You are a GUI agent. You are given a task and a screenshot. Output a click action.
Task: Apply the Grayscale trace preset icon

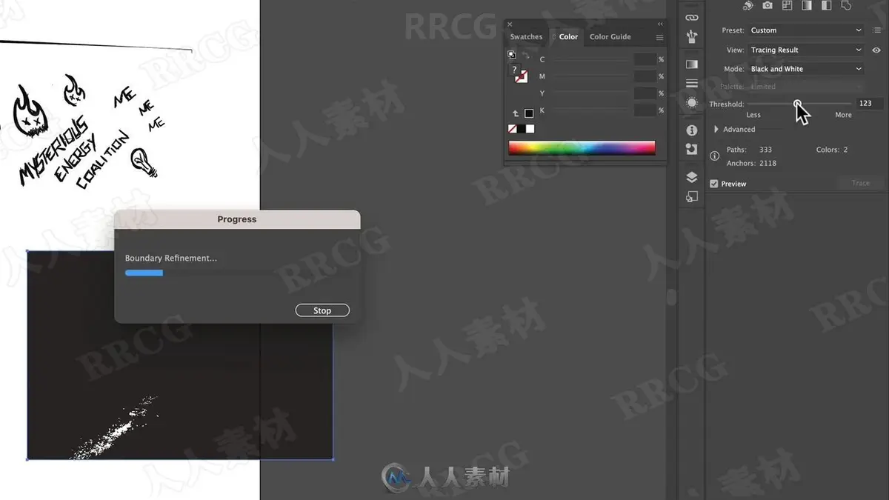(x=807, y=6)
